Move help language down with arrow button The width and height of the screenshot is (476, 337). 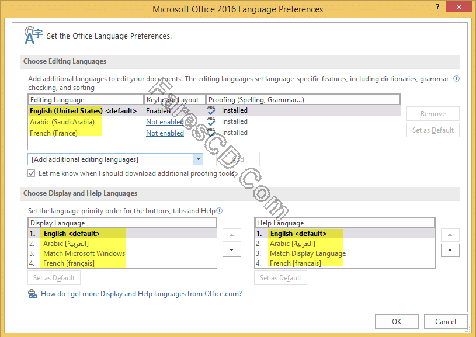tap(450, 250)
